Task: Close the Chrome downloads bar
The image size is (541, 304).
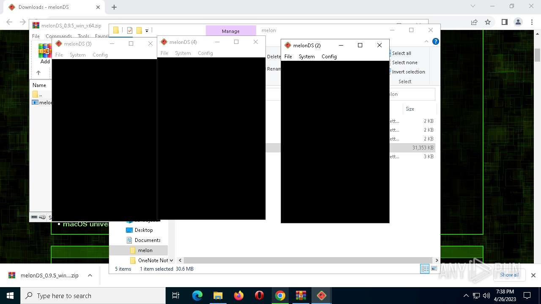Action: [533, 275]
